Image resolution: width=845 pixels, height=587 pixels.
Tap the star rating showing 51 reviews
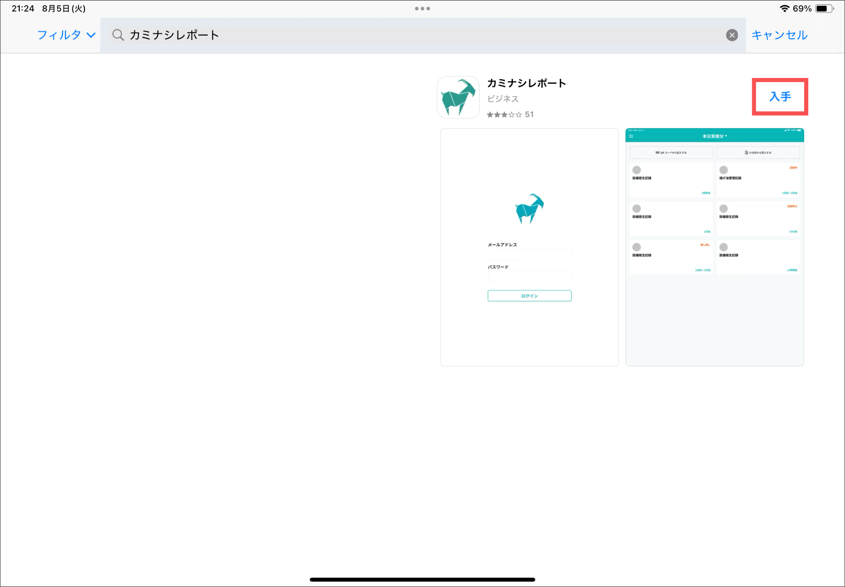pyautogui.click(x=510, y=115)
